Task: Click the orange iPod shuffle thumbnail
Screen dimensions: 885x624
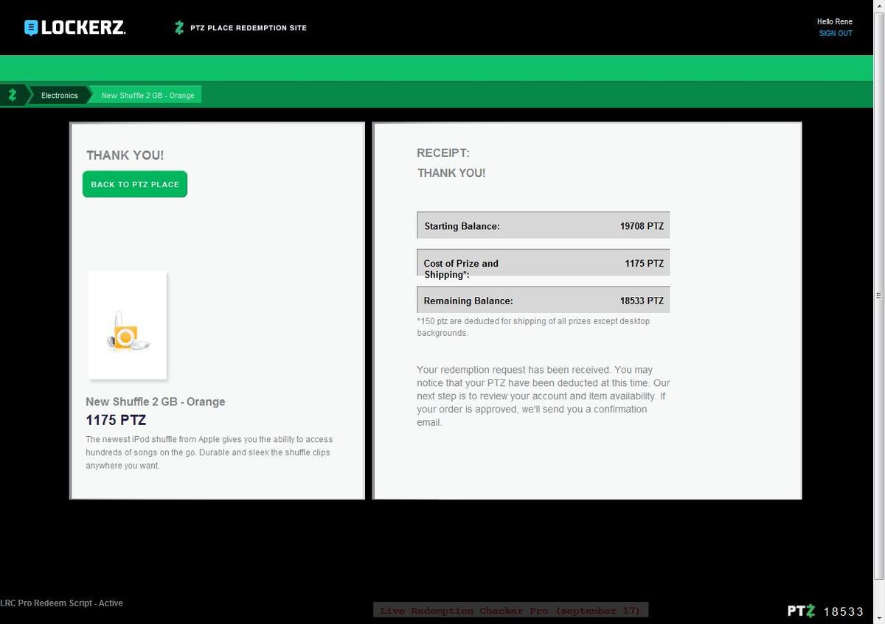Action: pyautogui.click(x=127, y=325)
